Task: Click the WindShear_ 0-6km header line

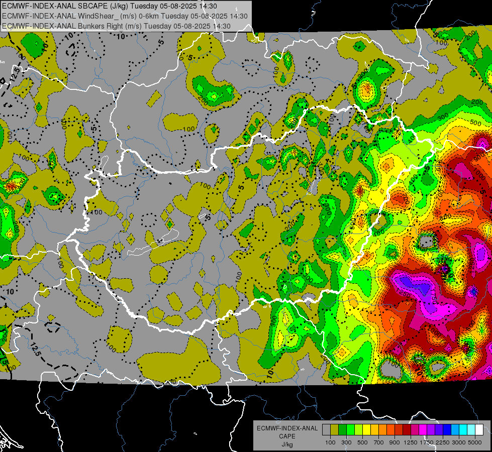Action: click(x=125, y=16)
